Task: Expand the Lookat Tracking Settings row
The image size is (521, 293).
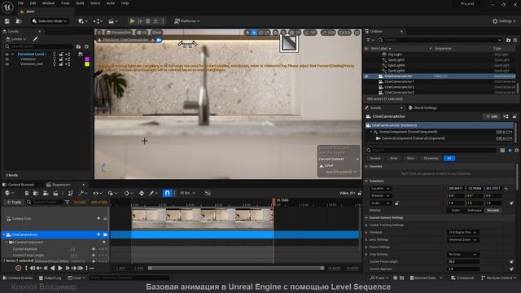Action: (367, 225)
